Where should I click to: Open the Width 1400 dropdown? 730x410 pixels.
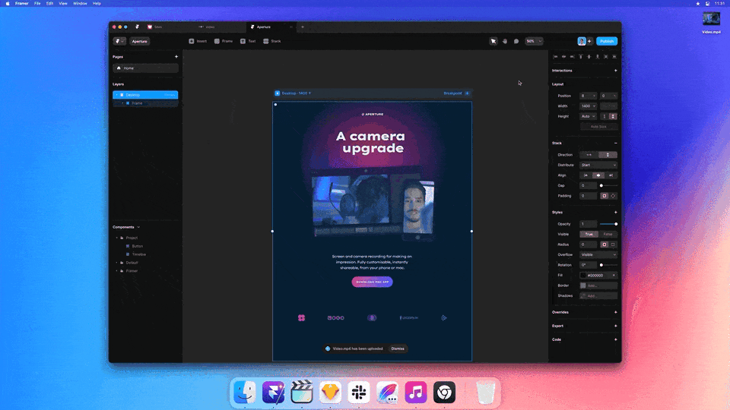pos(588,106)
